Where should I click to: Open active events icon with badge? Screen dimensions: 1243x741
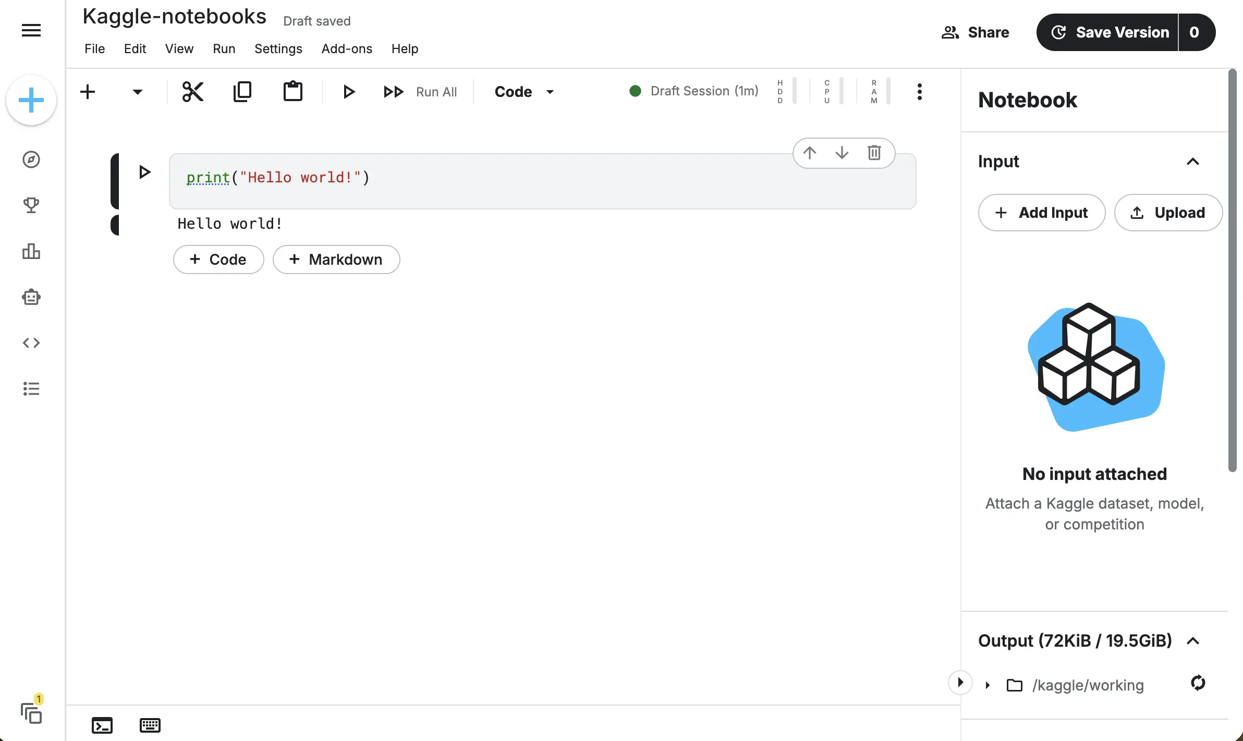[31, 709]
